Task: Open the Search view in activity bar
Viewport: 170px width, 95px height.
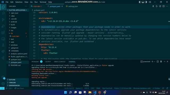Action: click(x=3, y=13)
